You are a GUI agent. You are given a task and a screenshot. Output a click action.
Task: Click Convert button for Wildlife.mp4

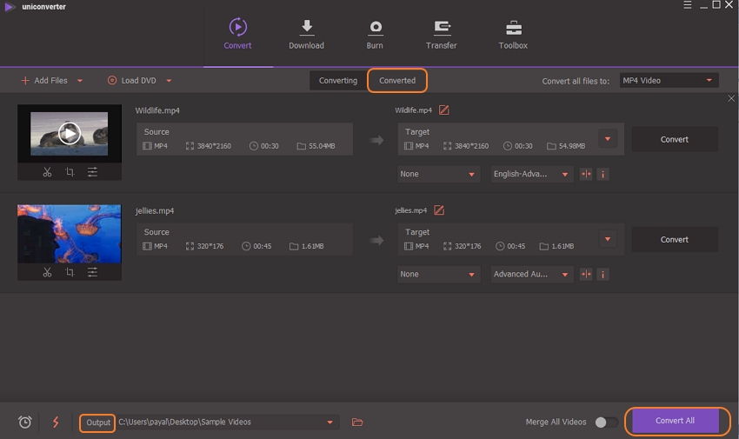[x=674, y=139]
